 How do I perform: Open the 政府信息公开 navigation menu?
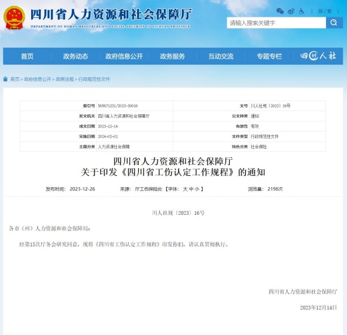click(x=124, y=56)
